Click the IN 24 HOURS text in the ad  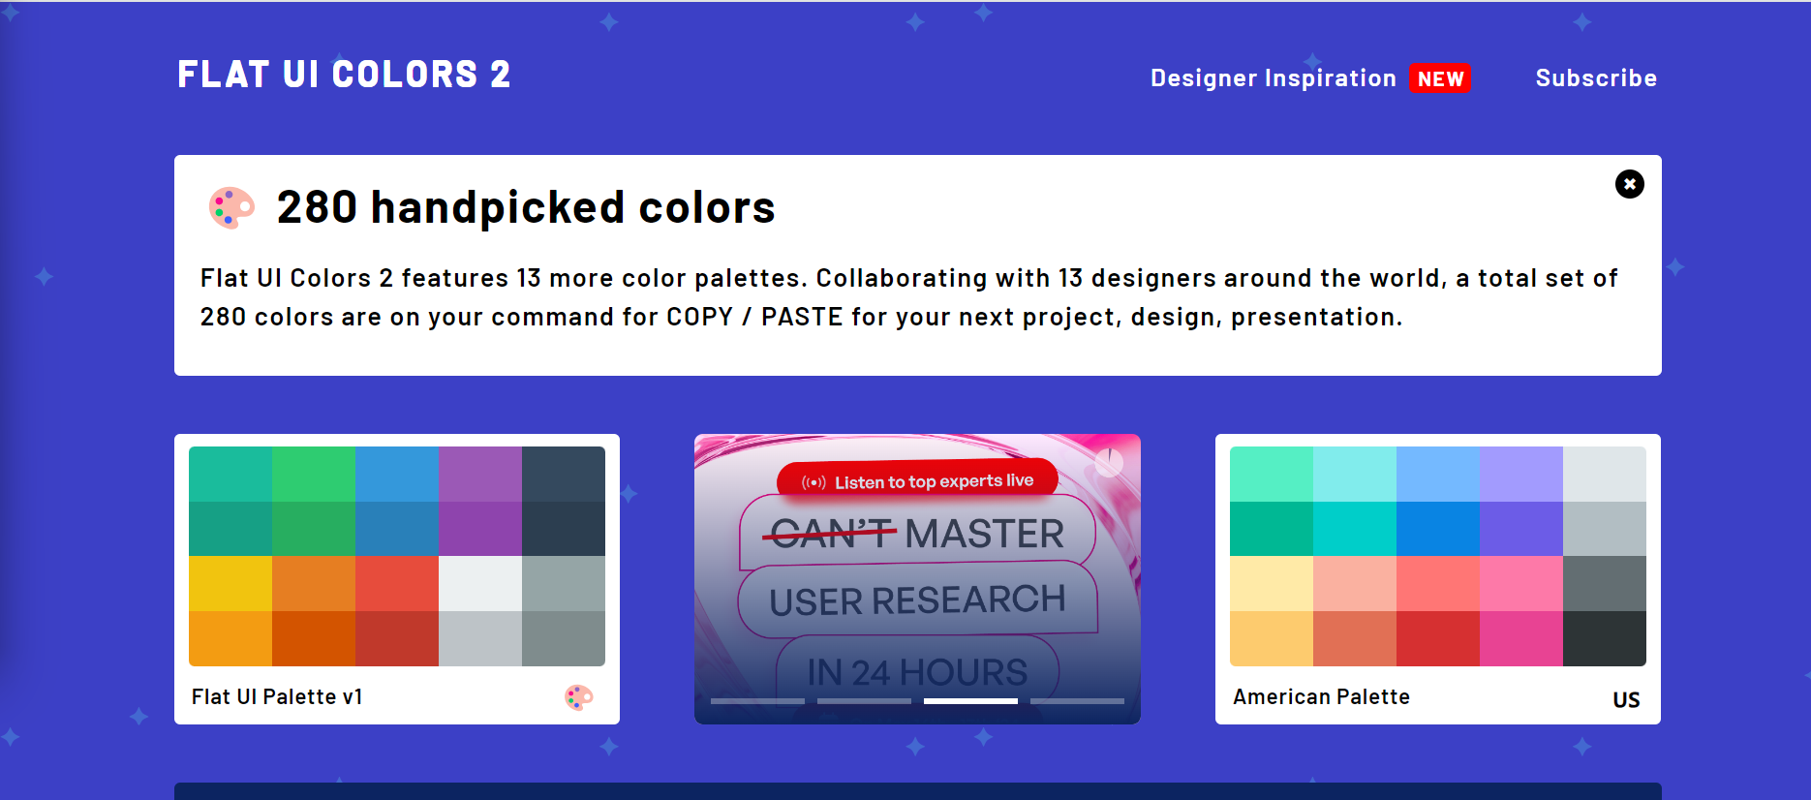click(x=917, y=672)
